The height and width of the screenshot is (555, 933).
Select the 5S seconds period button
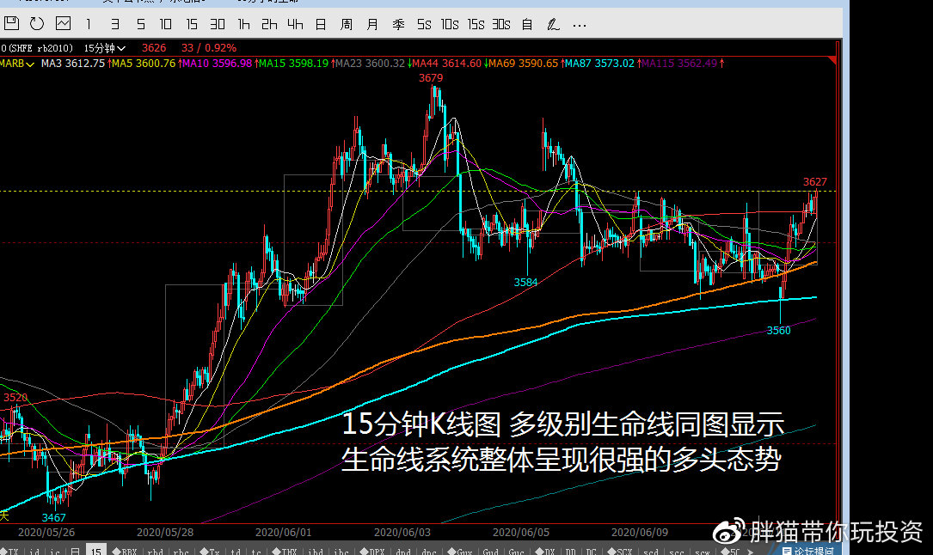423,24
